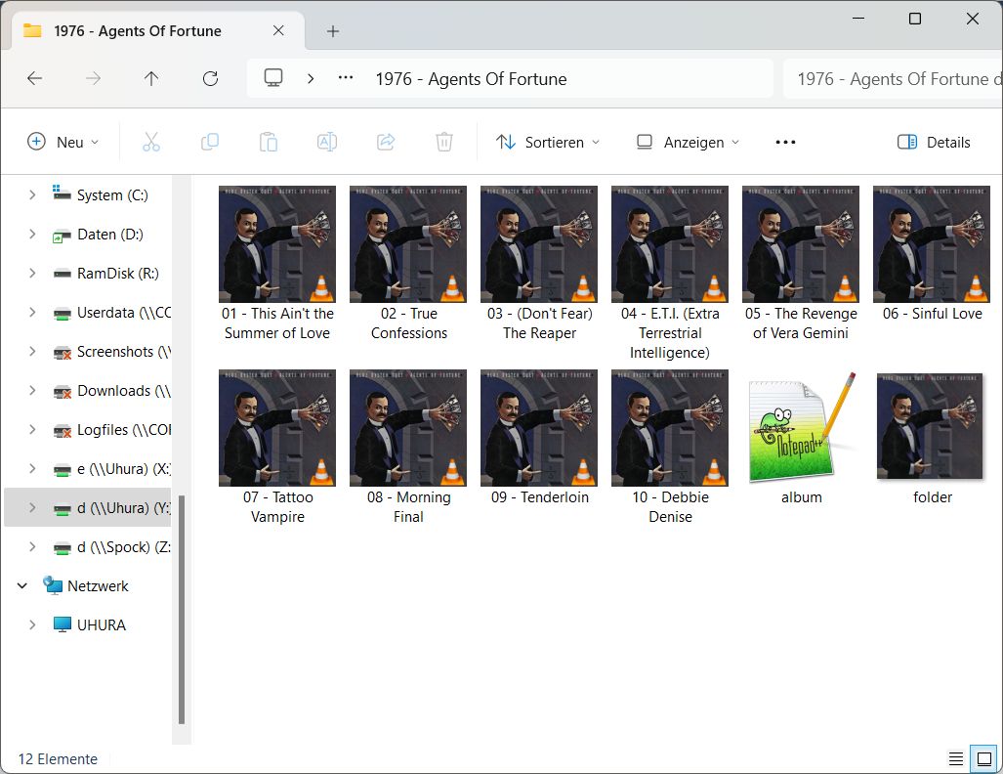The image size is (1003, 774).
Task: Click the address bar folder name
Action: click(x=471, y=79)
